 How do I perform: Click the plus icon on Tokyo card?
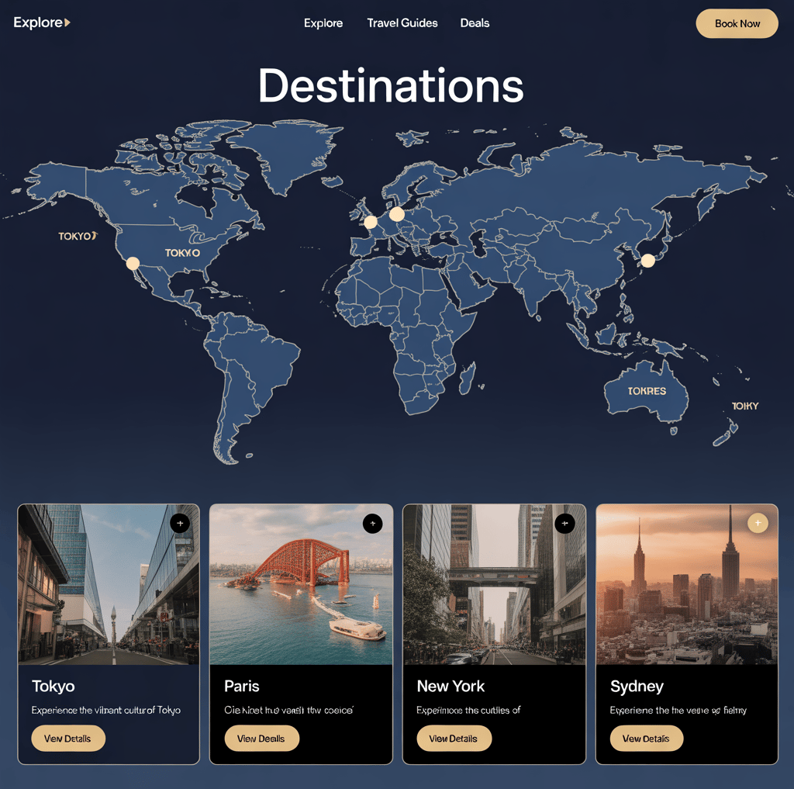180,523
